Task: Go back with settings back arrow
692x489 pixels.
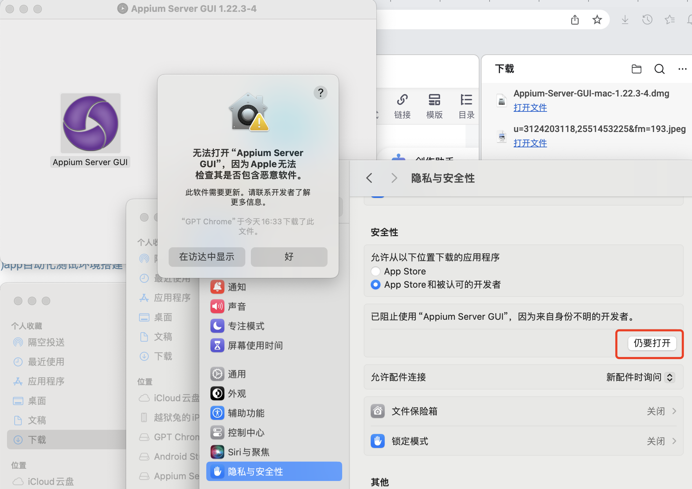Action: click(369, 178)
